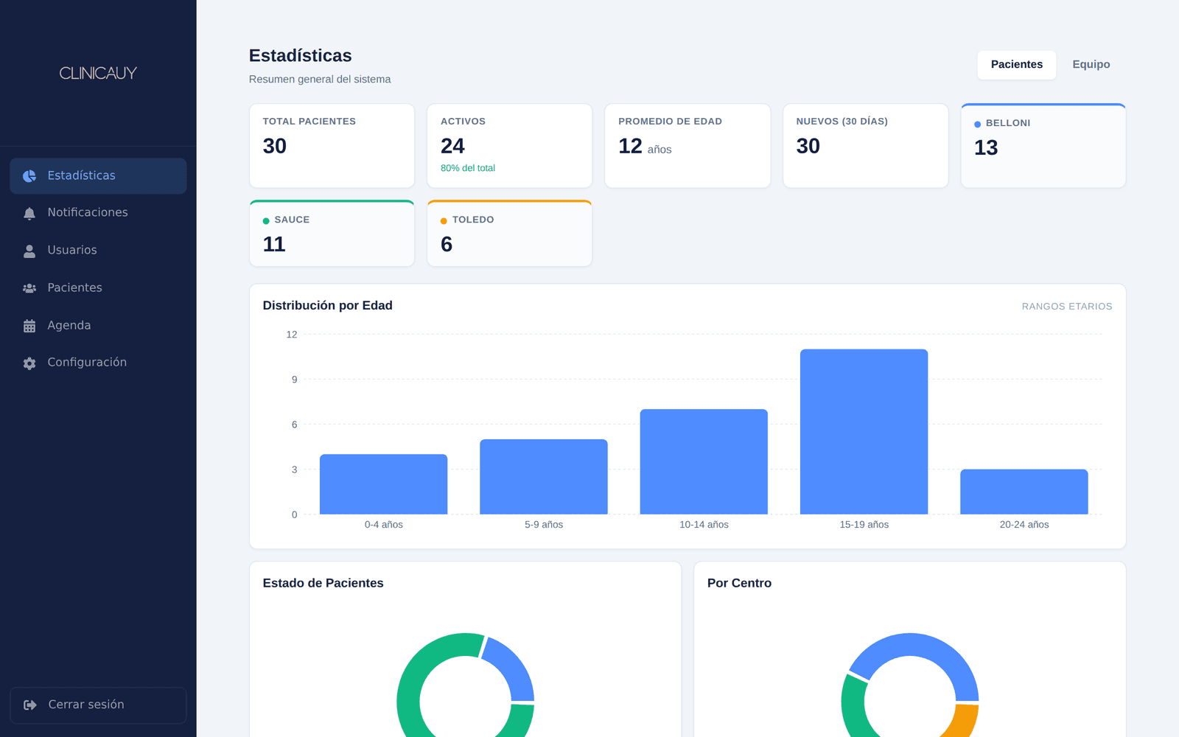This screenshot has width=1179, height=737.
Task: Click the 15-19 años bar
Action: coord(864,432)
